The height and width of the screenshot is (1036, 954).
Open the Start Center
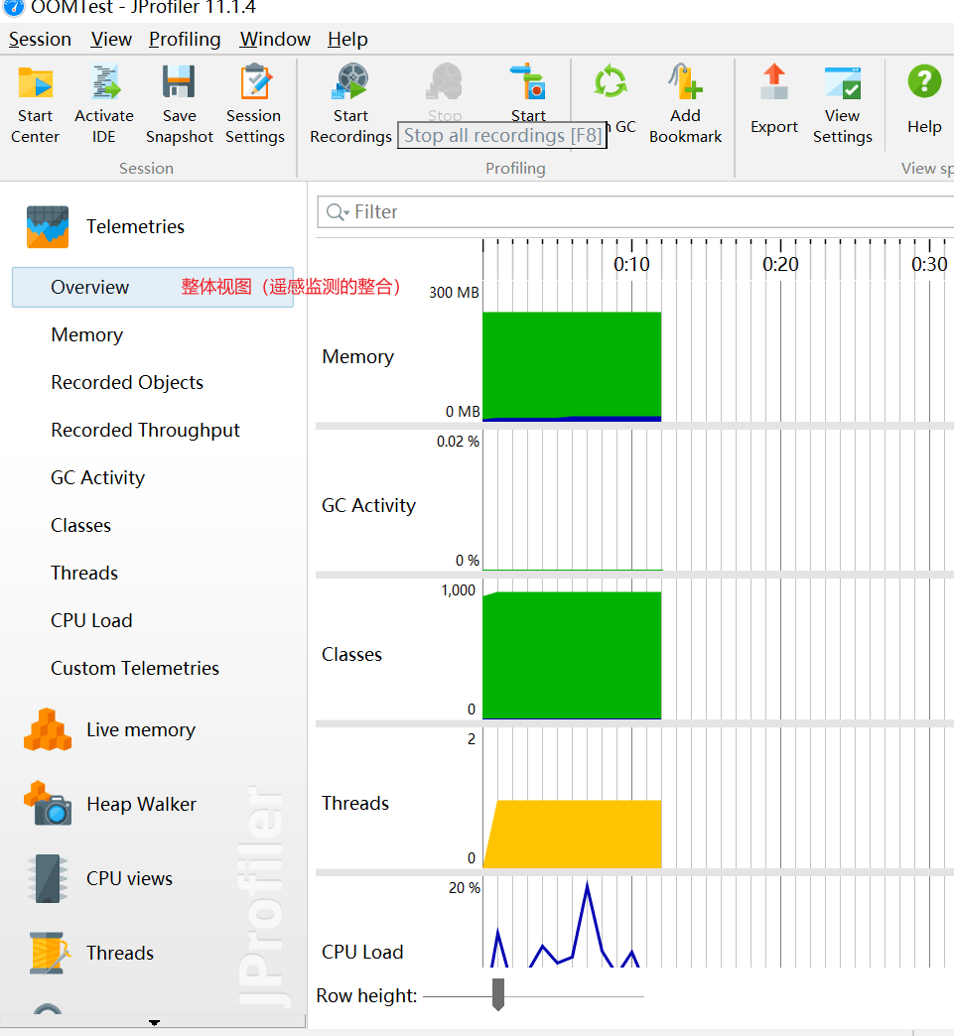click(36, 104)
